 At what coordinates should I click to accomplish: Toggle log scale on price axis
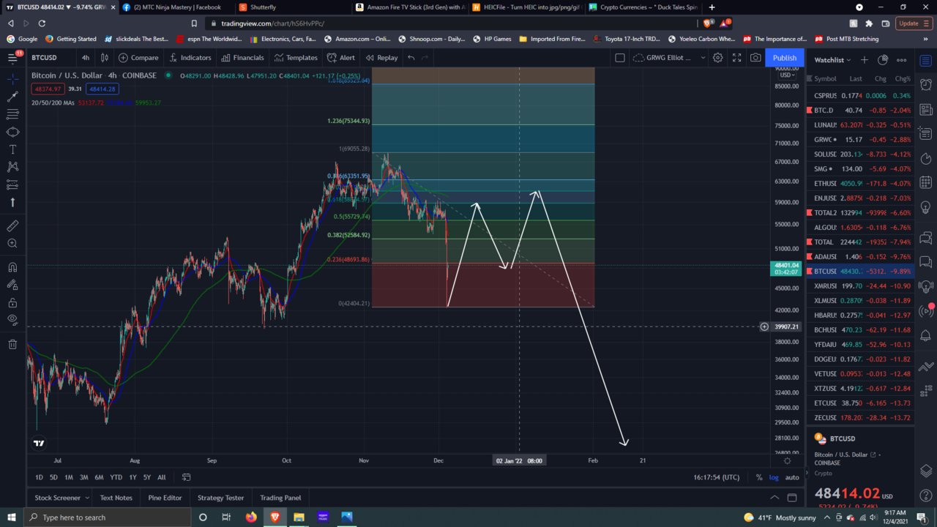tap(774, 477)
